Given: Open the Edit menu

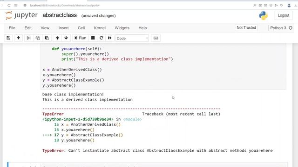Looking at the screenshot, I should click(x=28, y=28).
